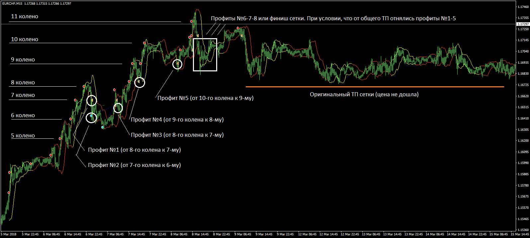530x238 pixels.
Task: Click the 6 Mar 14:45 time label
Action: pyautogui.click(x=73, y=234)
